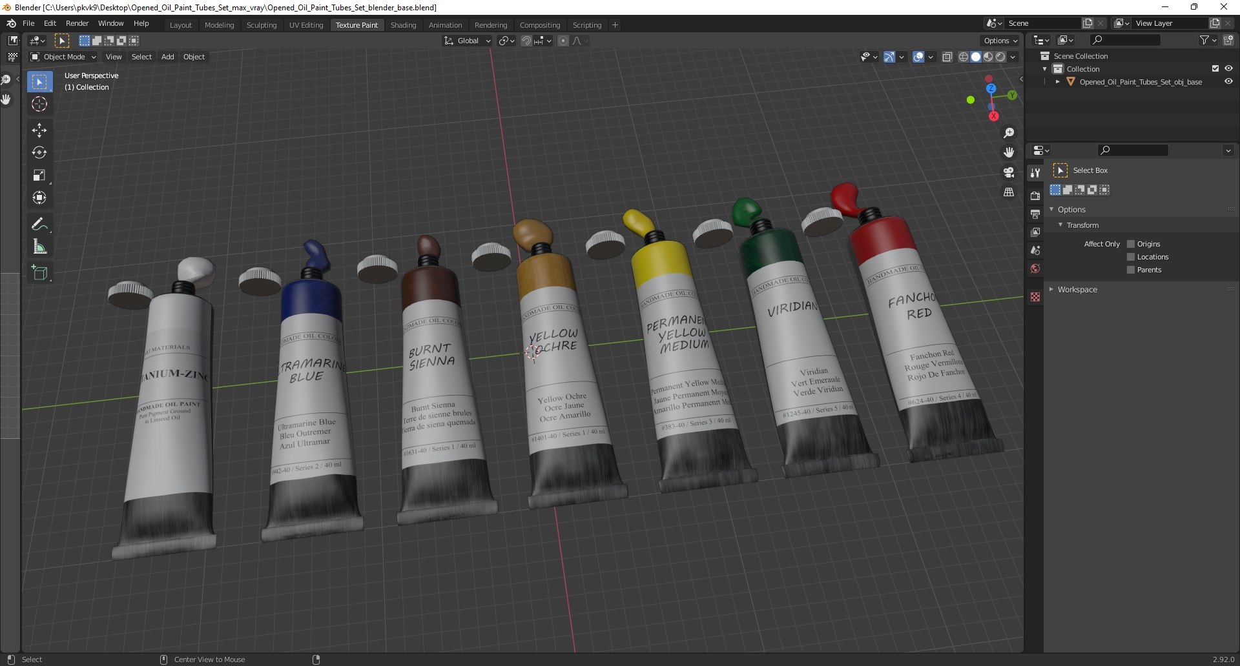
Task: Switch to material preview shading
Action: click(x=988, y=57)
